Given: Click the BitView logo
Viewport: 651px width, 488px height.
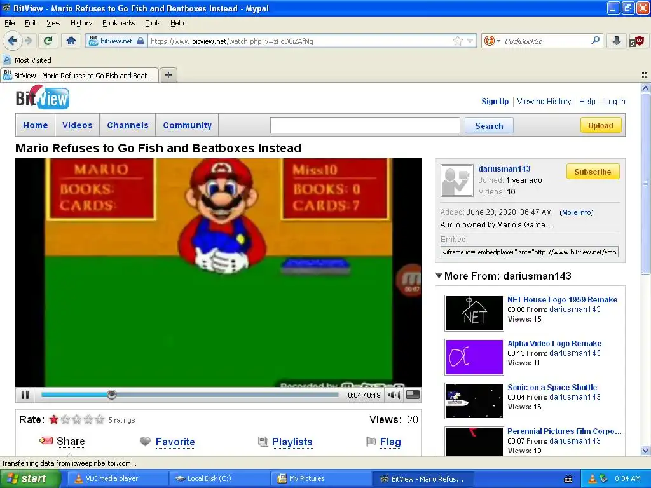Looking at the screenshot, I should point(43,97).
